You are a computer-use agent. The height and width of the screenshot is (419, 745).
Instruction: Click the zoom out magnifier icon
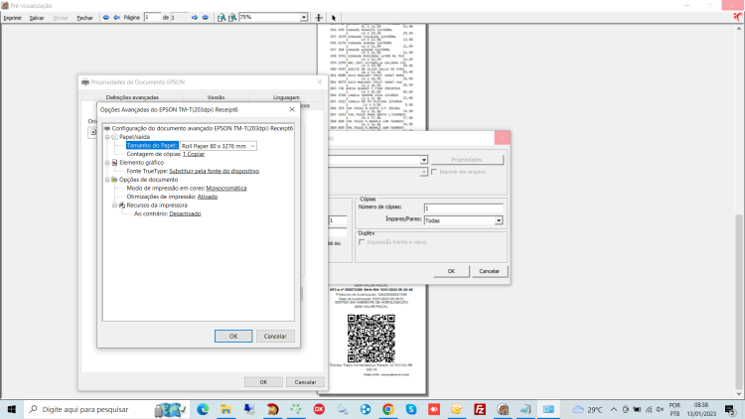click(232, 18)
